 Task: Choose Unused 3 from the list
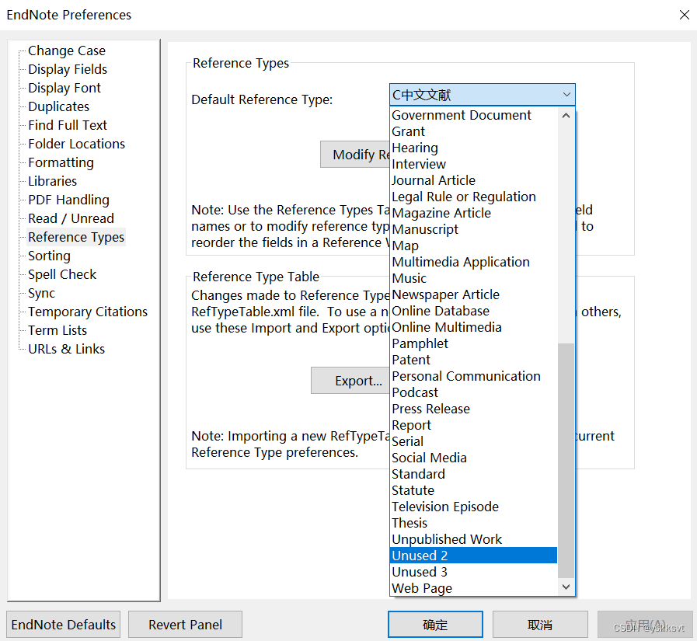click(473, 572)
